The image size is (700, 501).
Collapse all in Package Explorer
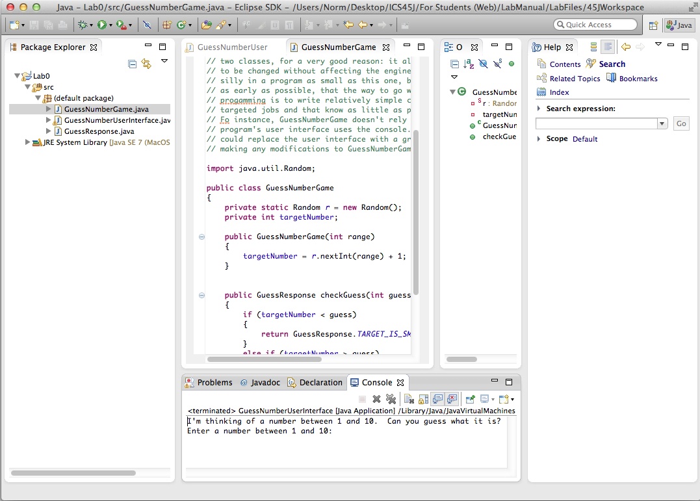(x=133, y=64)
